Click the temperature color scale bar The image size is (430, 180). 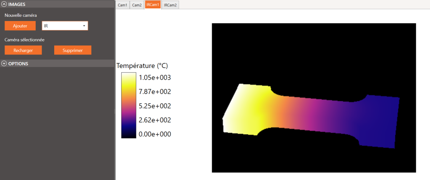[128, 105]
